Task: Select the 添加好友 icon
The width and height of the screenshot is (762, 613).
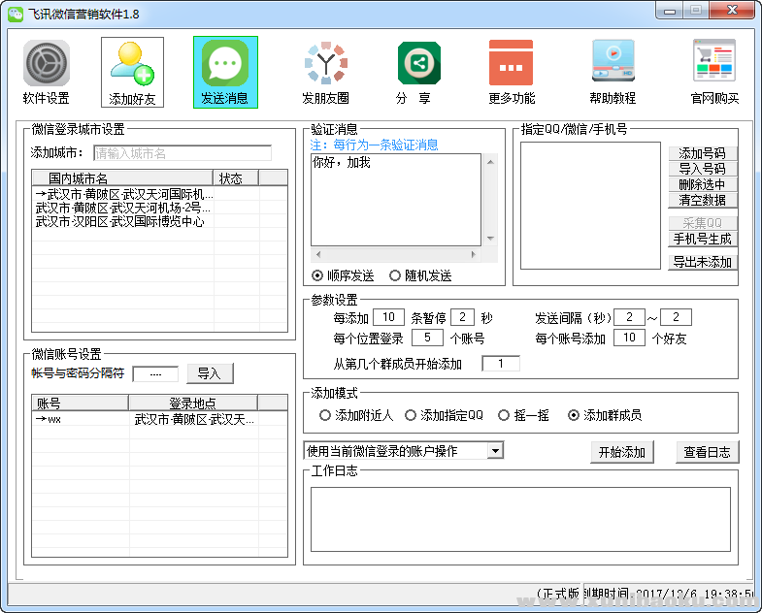Action: pyautogui.click(x=132, y=64)
